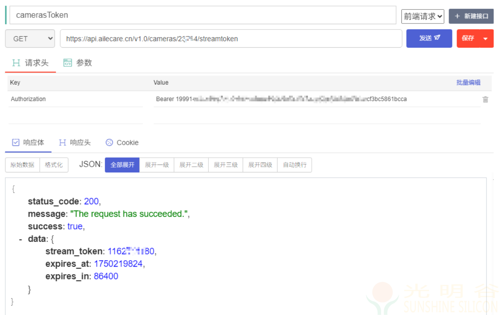Open the 前端请求 dropdown

tap(423, 16)
